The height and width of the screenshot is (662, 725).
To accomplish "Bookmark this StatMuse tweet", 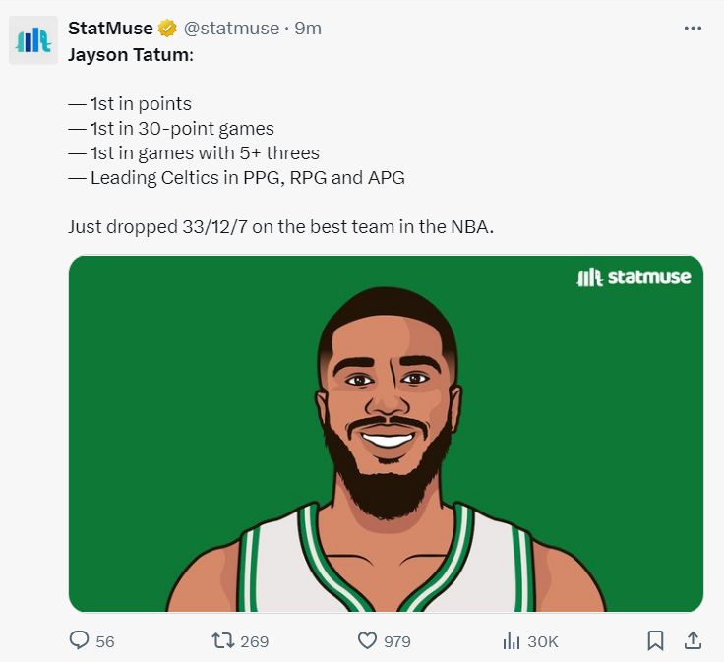I will [x=655, y=640].
